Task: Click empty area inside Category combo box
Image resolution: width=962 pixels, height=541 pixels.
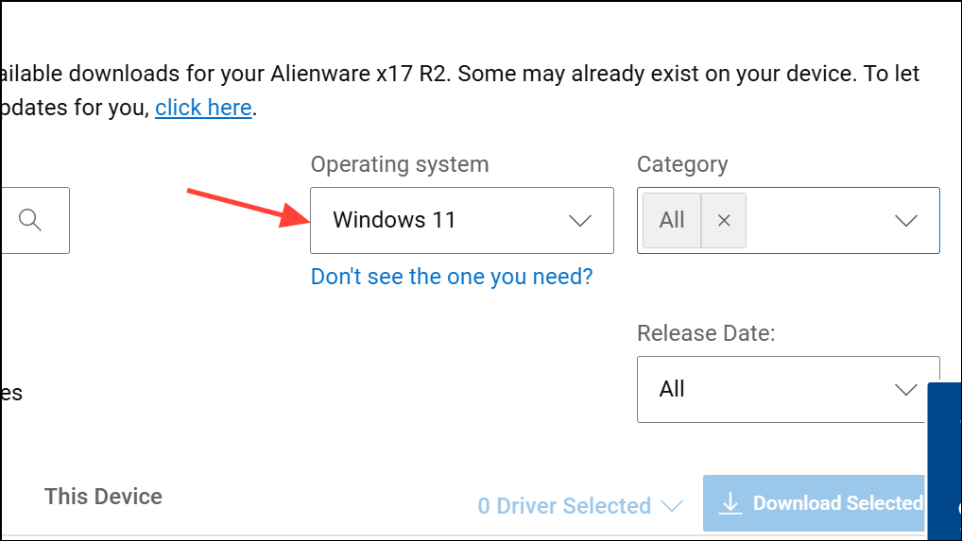Action: coord(817,221)
